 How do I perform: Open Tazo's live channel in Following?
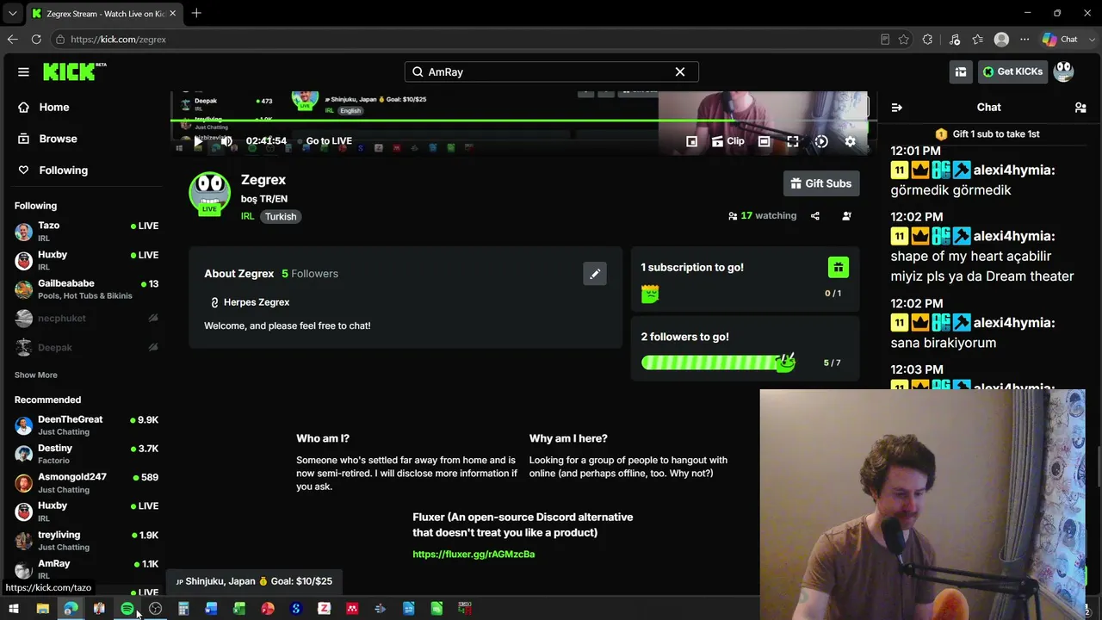point(86,231)
